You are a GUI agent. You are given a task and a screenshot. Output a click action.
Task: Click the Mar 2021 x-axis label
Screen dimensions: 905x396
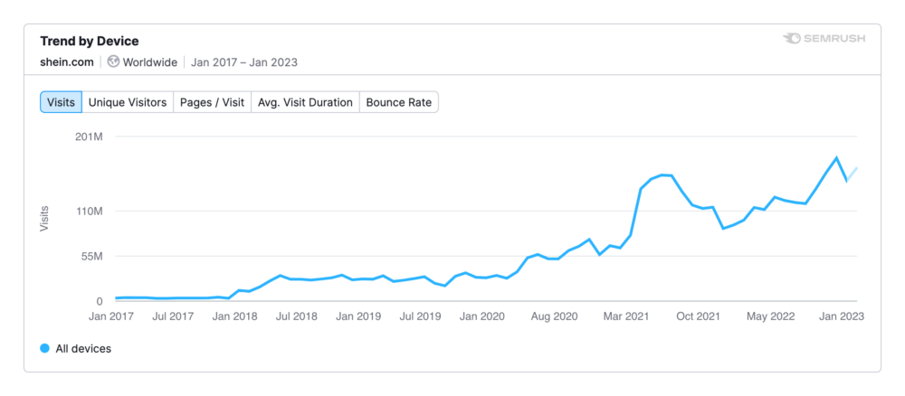626,316
